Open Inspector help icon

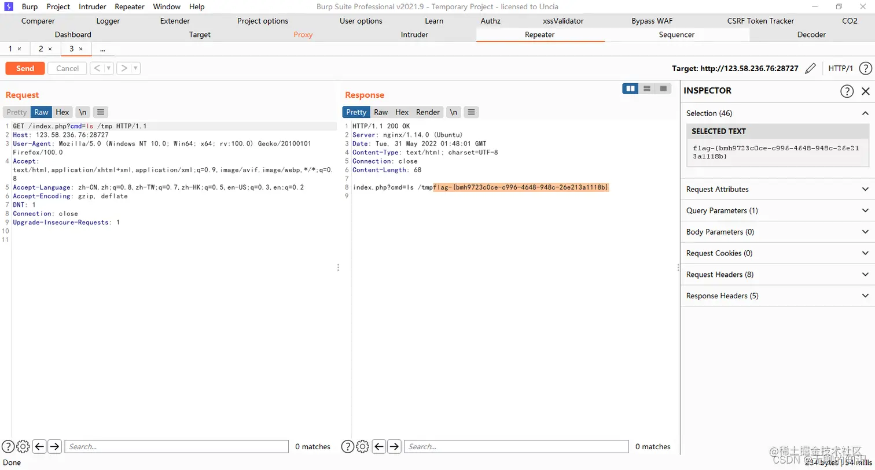click(847, 91)
